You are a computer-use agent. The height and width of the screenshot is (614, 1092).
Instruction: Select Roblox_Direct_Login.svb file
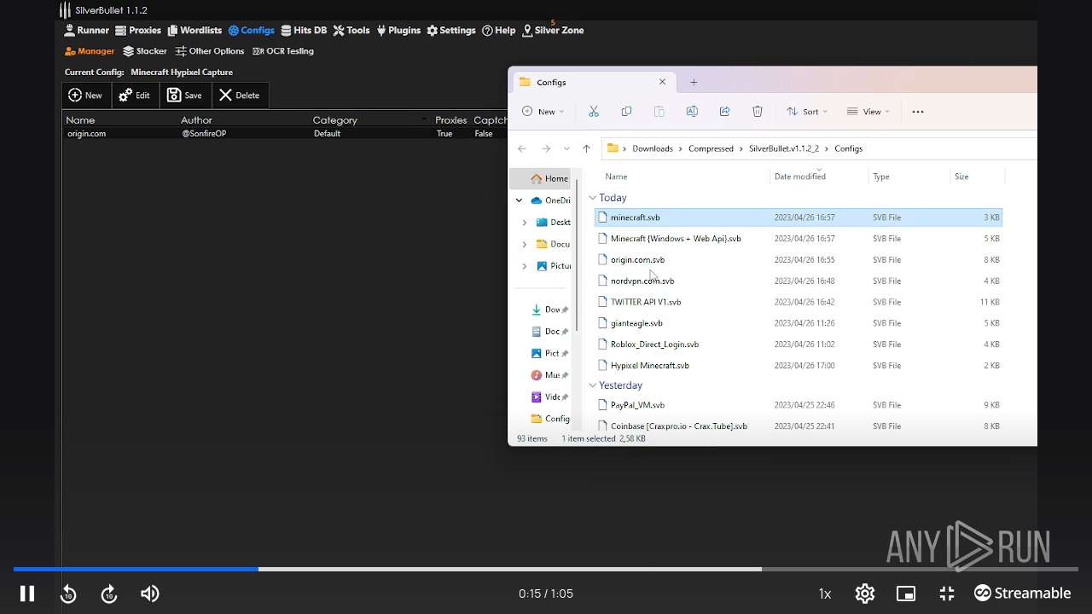point(798,345)
